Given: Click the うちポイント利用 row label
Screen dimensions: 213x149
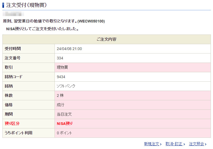Looking at the screenshot, I should point(18,133).
